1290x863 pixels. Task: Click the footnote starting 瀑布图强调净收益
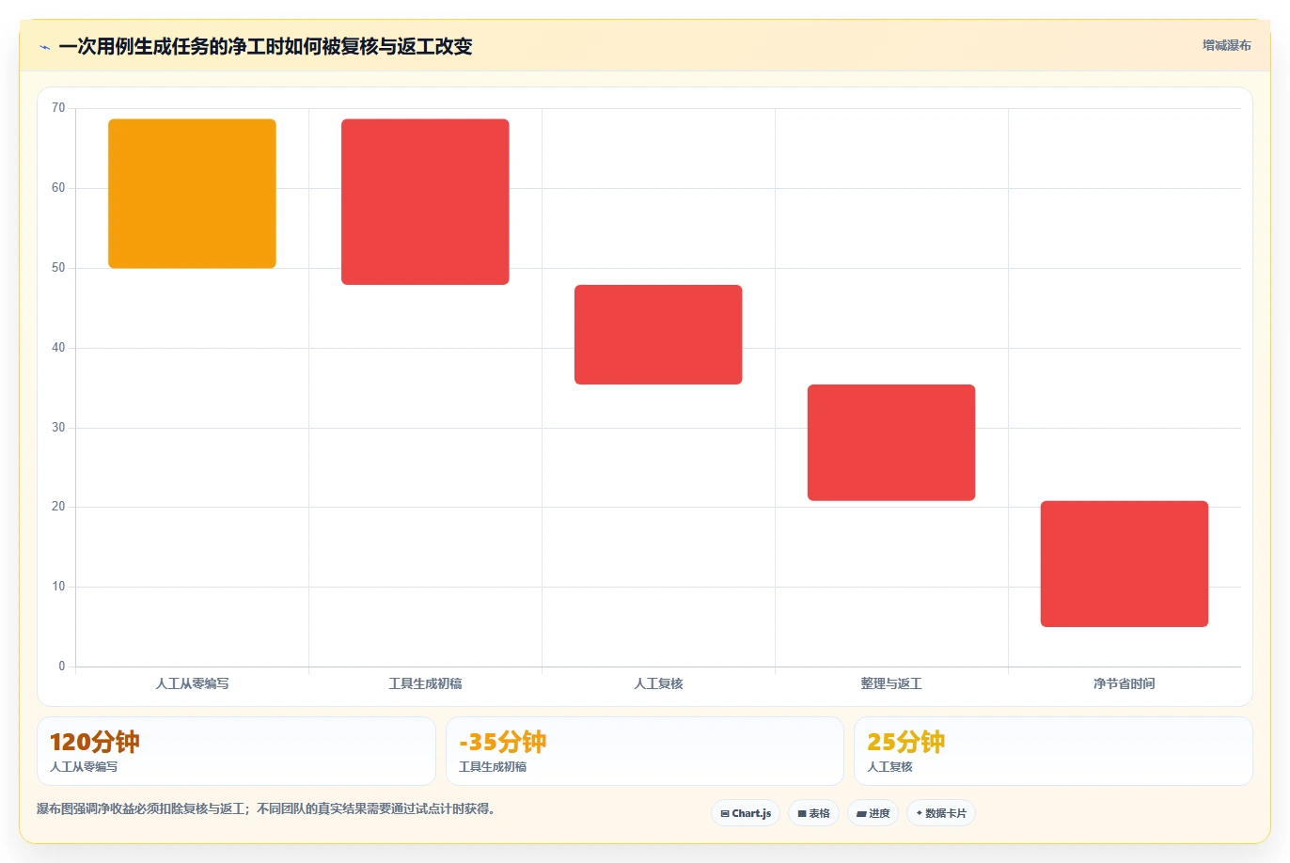coord(266,808)
